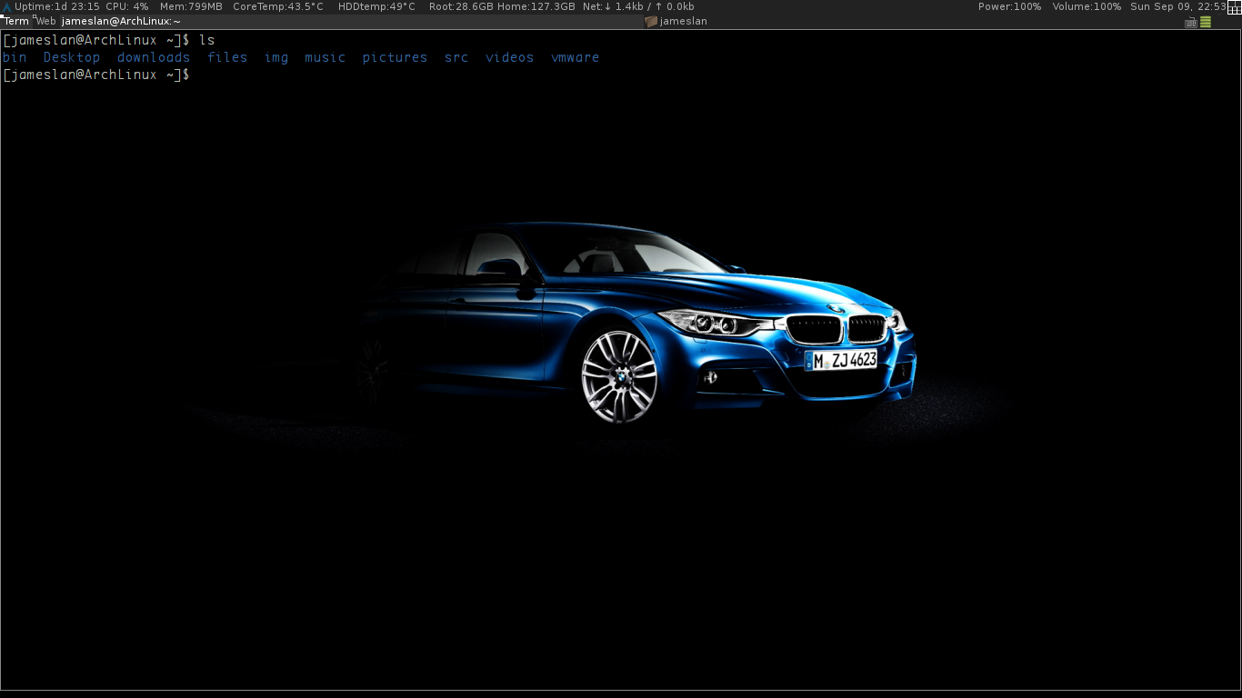Click the ls command text
1242x698 pixels.
pos(207,40)
